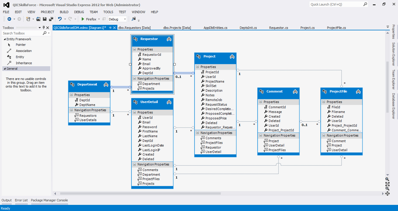This screenshot has height=211, width=398.
Task: Click the Requestor entity header icon
Action: (x=135, y=39)
